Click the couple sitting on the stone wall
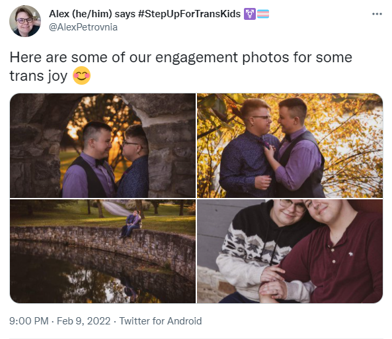 point(132,224)
